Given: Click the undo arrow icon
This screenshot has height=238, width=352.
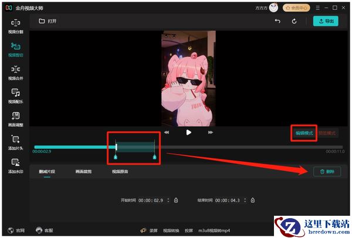Looking at the screenshot, I should pyautogui.click(x=277, y=21).
